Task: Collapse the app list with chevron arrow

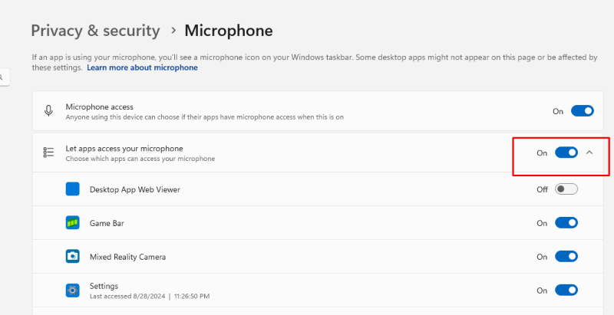Action: pyautogui.click(x=589, y=153)
